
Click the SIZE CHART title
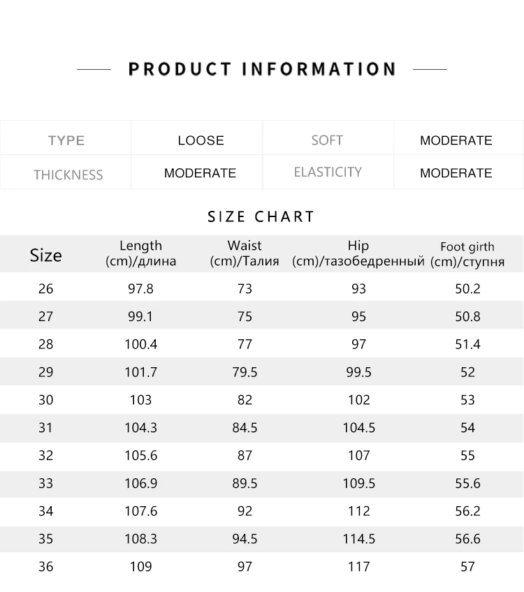click(x=261, y=216)
